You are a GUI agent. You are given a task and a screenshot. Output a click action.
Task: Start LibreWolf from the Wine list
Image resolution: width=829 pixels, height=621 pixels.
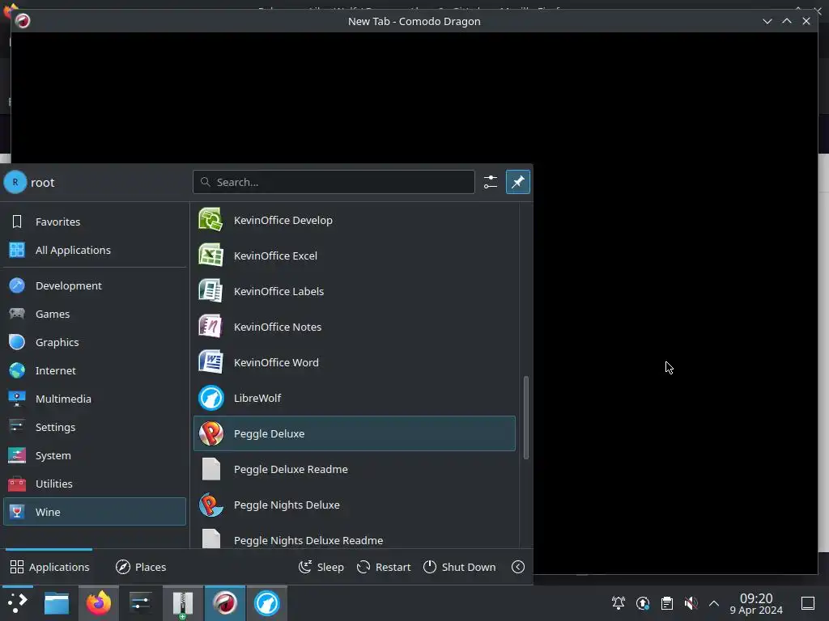pos(355,398)
